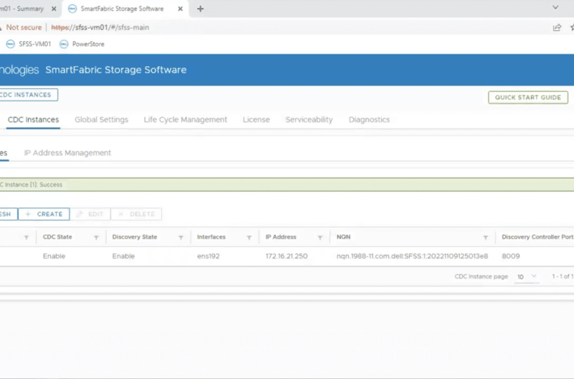Filter the IP Address column
The height and width of the screenshot is (379, 574).
320,237
